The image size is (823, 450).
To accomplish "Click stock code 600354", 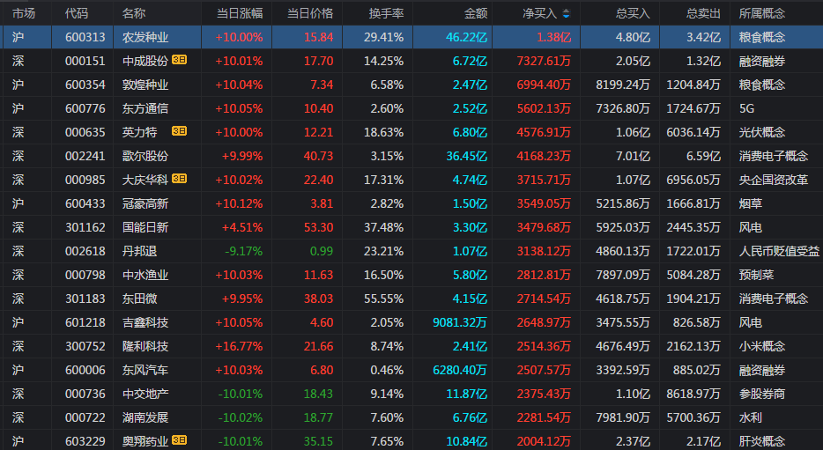I will [x=85, y=85].
